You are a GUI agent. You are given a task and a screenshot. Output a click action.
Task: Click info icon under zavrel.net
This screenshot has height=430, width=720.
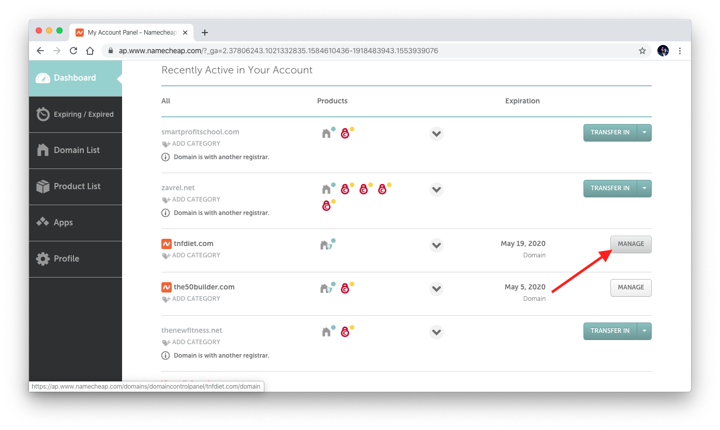[x=166, y=212]
